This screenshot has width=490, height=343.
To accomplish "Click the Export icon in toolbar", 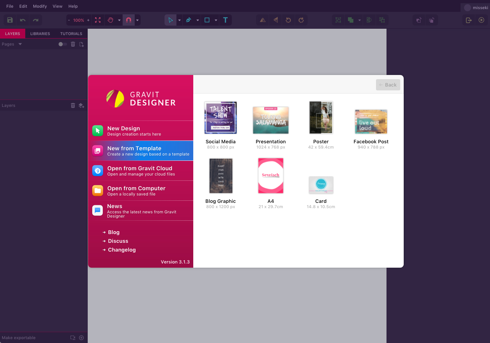I will coord(469,20).
